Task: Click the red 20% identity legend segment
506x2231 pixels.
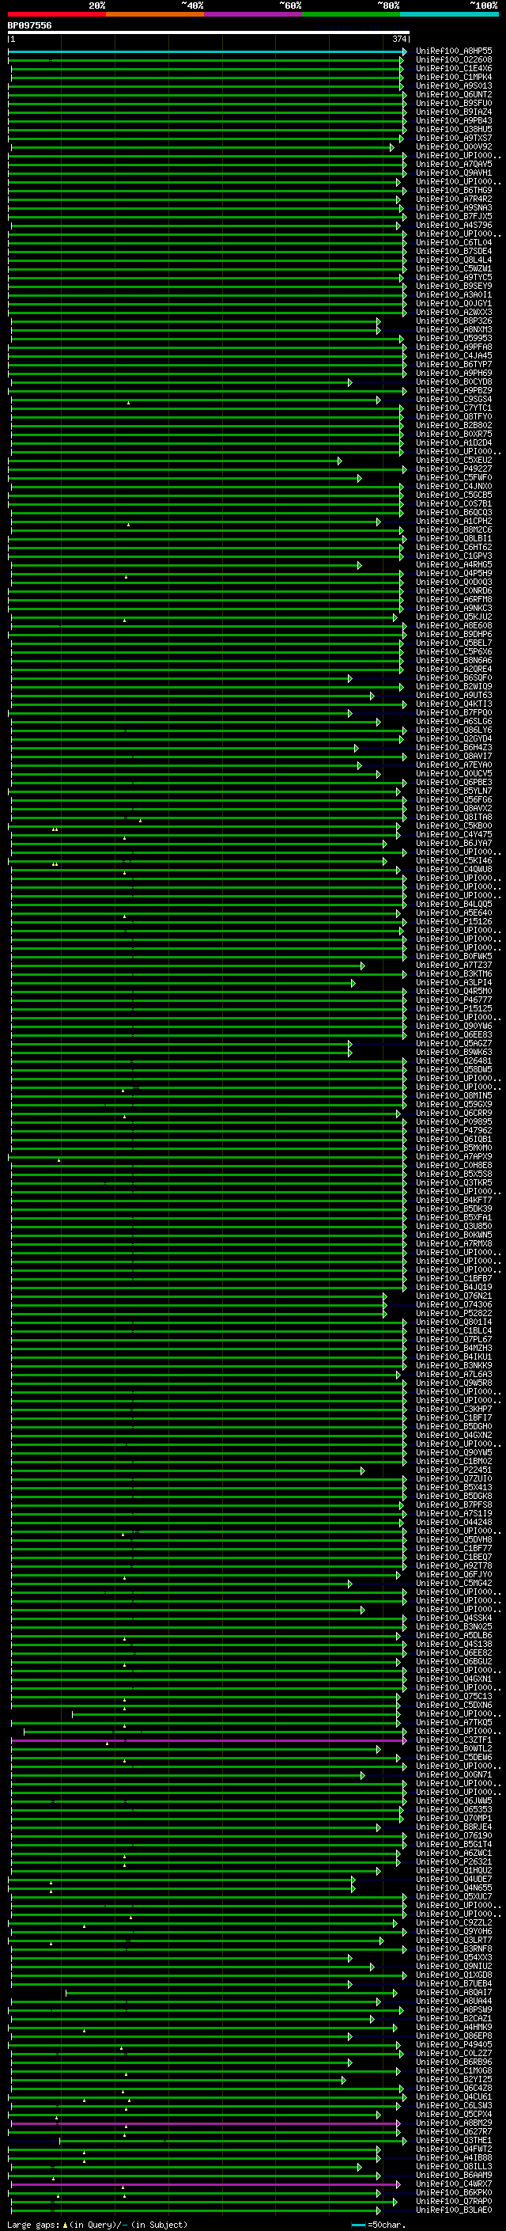Action: 57,14
